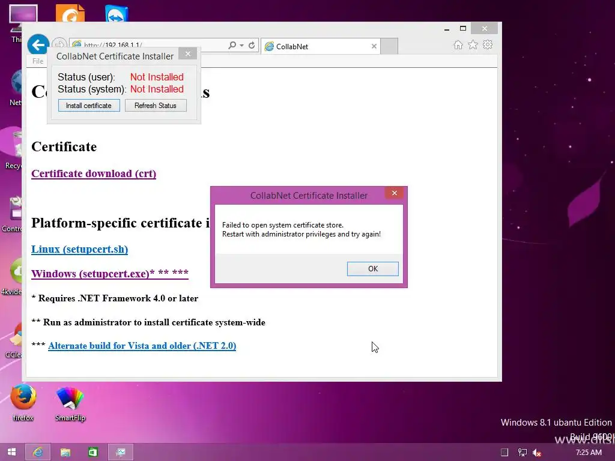615x461 pixels.
Task: Click OK in the error dialog
Action: tap(372, 268)
